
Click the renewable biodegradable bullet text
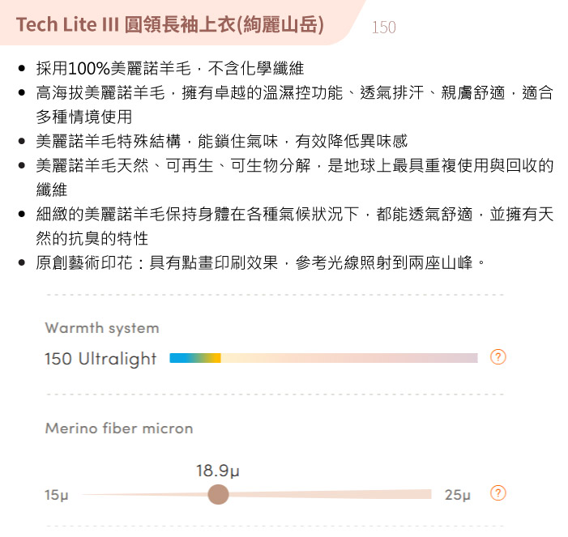(294, 165)
